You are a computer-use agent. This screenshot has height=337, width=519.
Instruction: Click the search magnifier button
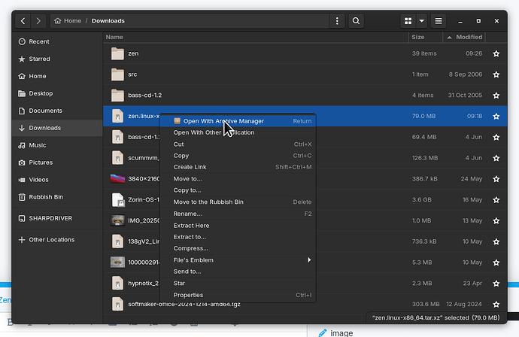(x=356, y=21)
